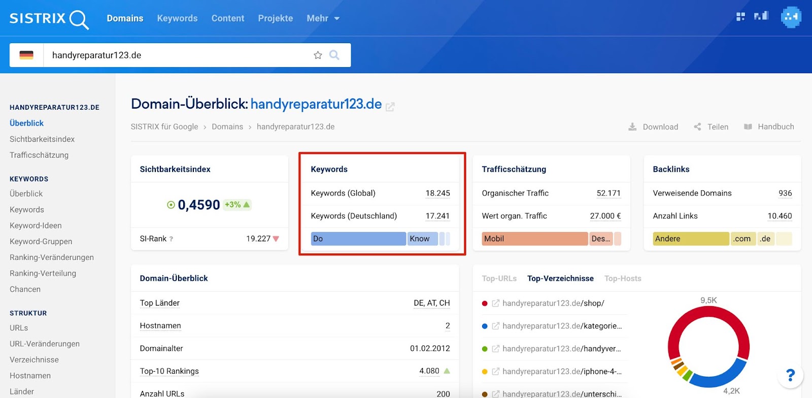
Task: Click the Teilen link
Action: [718, 127]
